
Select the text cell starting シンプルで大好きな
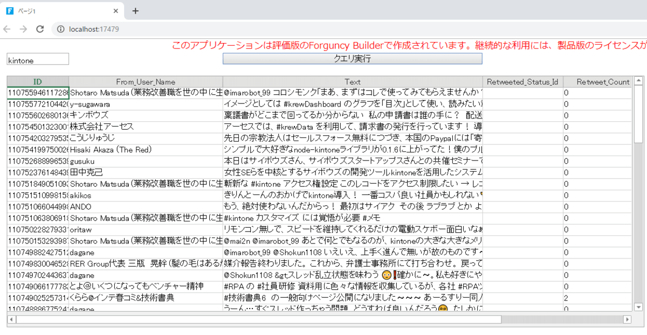pos(353,150)
